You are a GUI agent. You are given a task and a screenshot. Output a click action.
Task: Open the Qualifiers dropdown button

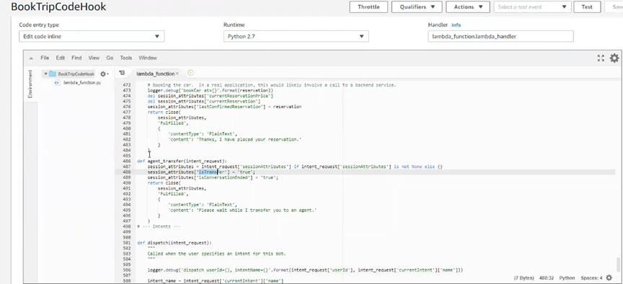(x=417, y=6)
